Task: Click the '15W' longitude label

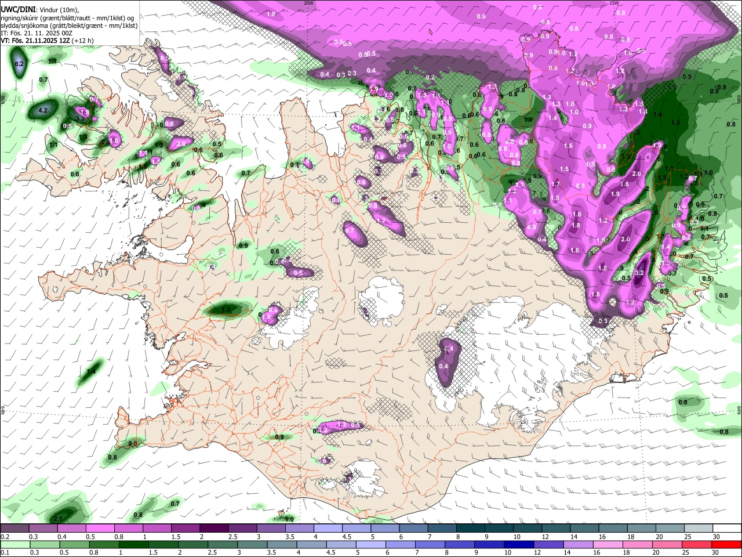Action: point(614,3)
